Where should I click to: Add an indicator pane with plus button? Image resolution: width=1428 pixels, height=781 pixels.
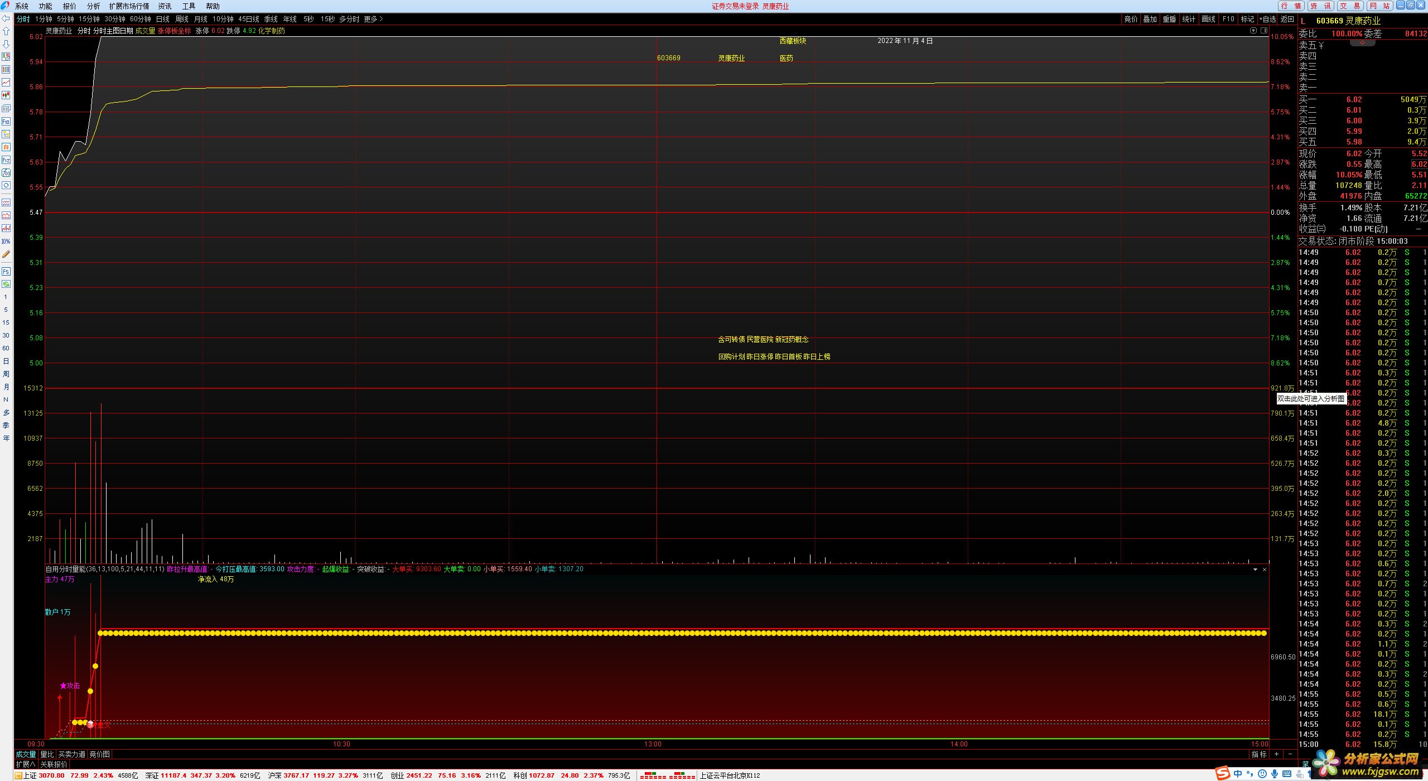pyautogui.click(x=1276, y=754)
